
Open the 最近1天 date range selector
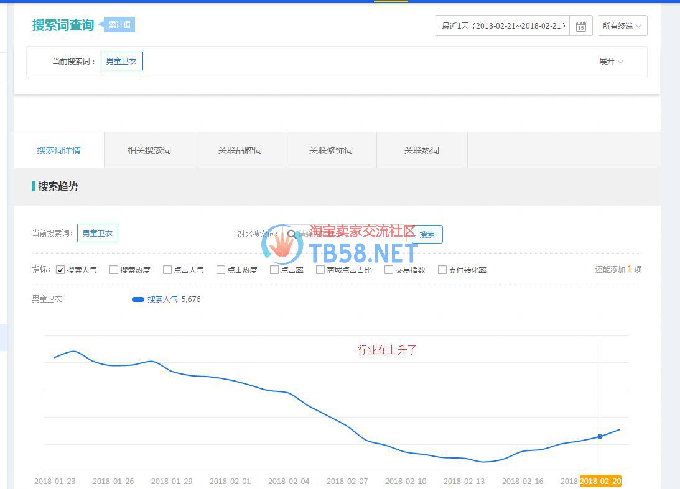(x=503, y=26)
